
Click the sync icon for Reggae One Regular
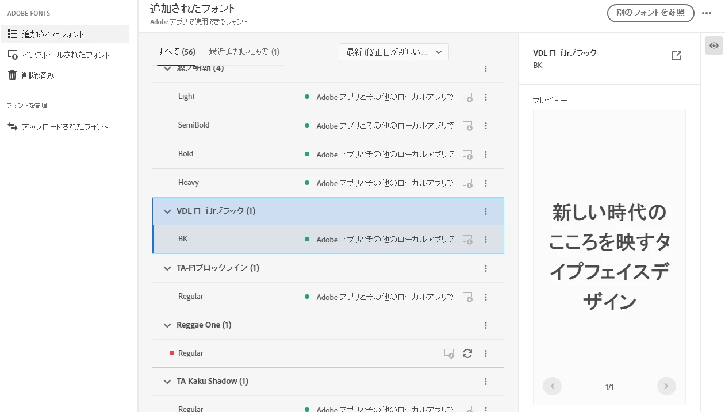click(x=467, y=353)
